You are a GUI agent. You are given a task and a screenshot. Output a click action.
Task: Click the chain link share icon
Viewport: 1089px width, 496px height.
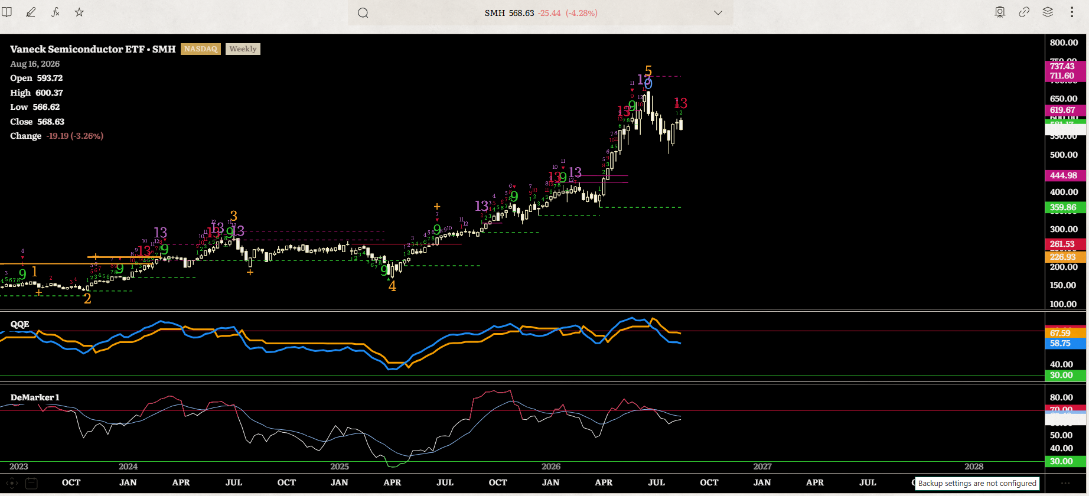tap(1024, 12)
